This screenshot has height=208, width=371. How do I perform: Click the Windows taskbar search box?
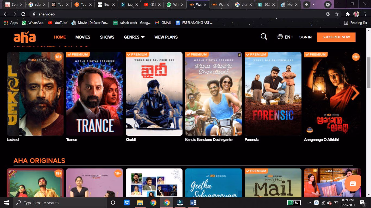coord(59,203)
